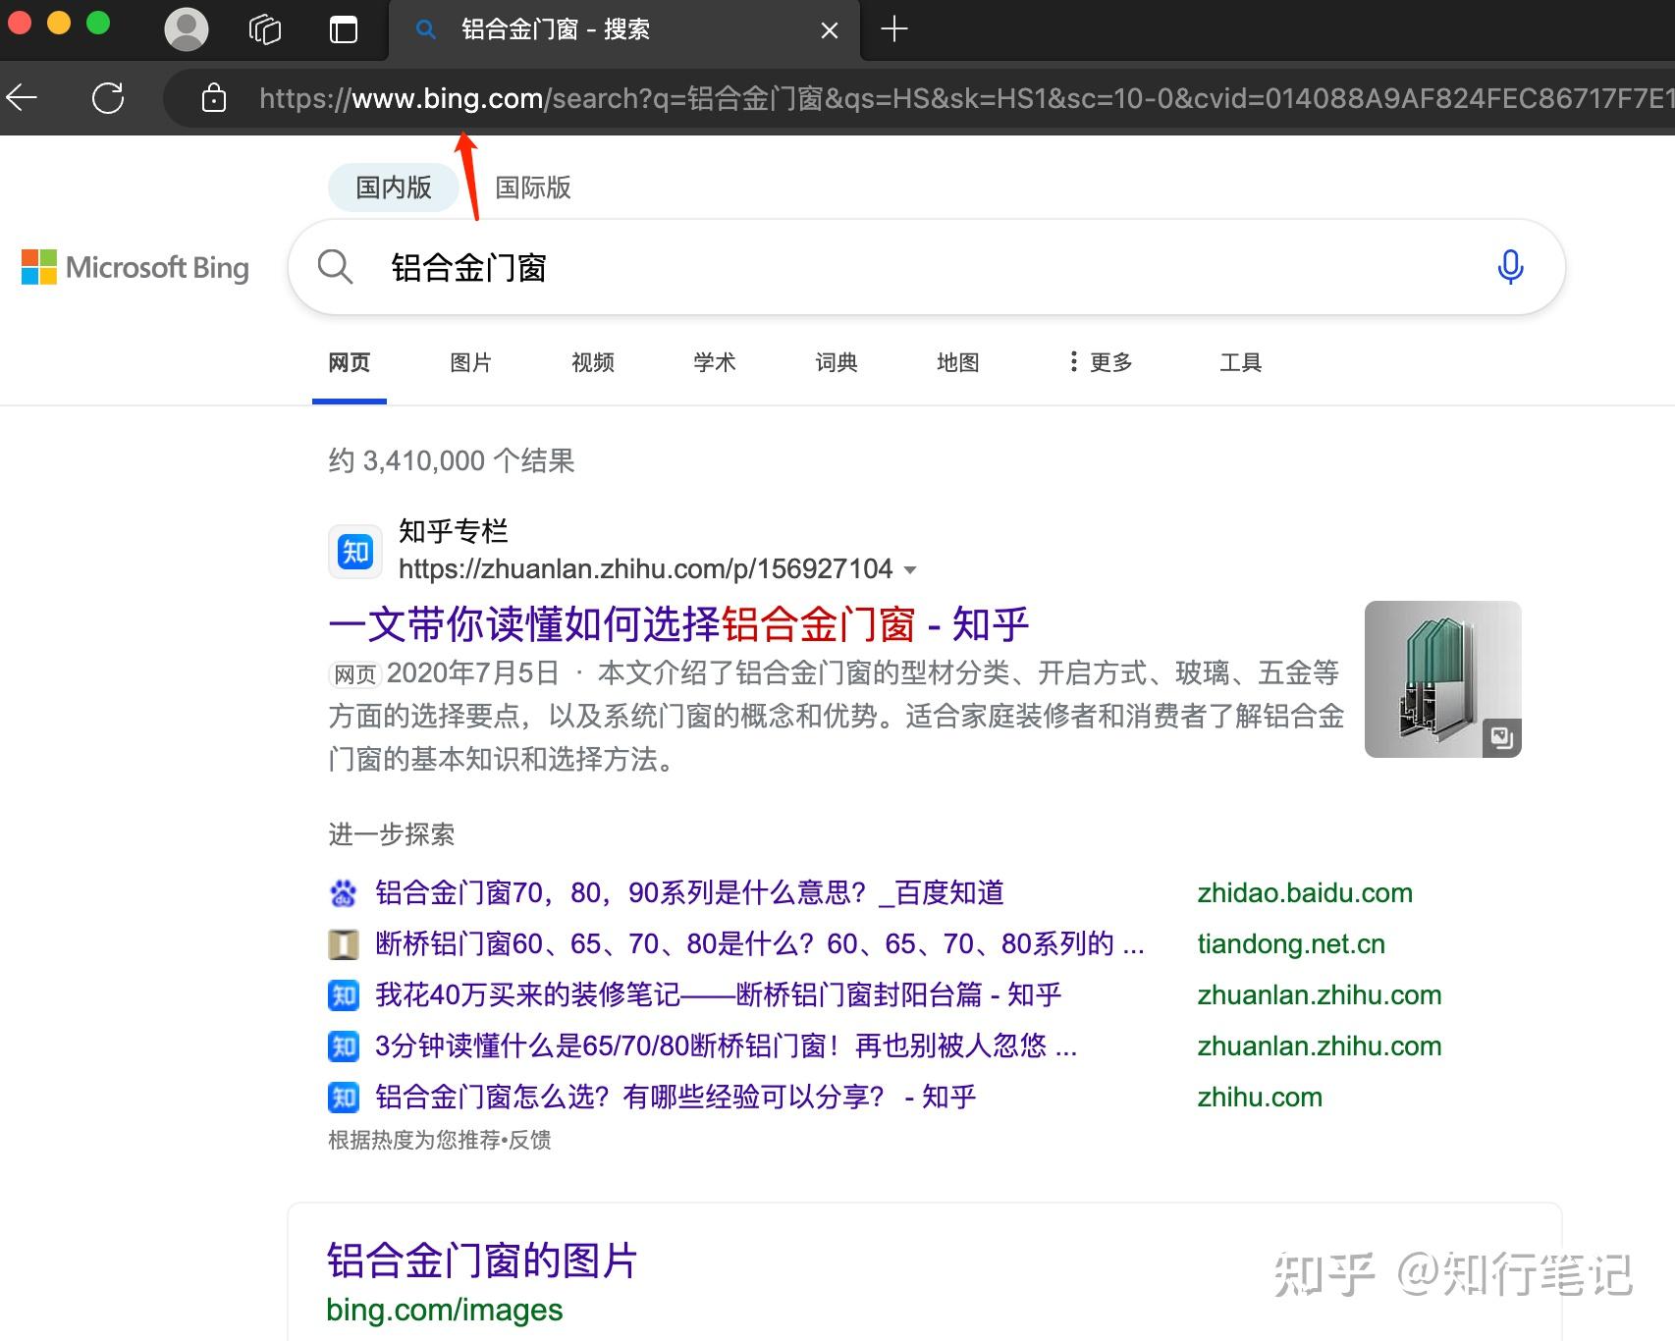Click the zhuanlan.zhihu.com/p/156927104 URL

(x=646, y=569)
